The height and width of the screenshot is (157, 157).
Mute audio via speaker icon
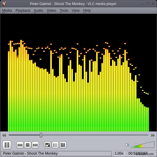127,145
